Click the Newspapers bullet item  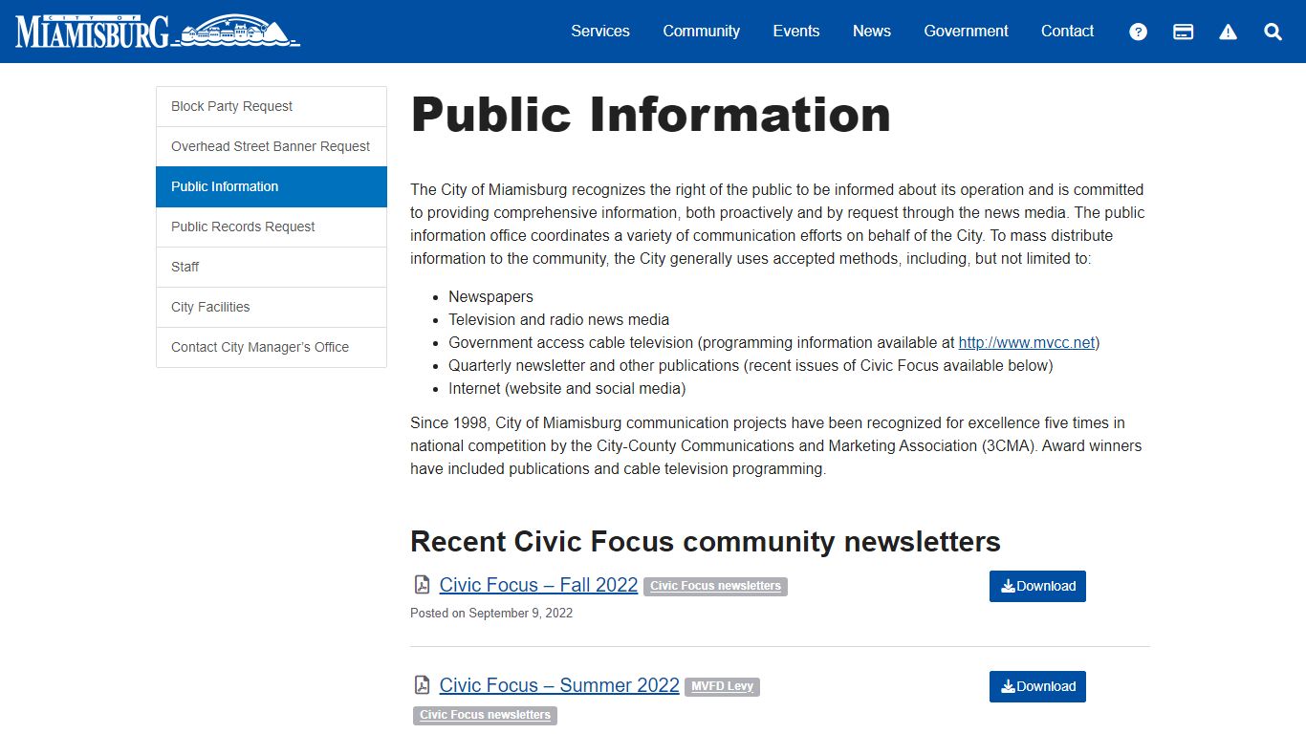click(x=490, y=297)
